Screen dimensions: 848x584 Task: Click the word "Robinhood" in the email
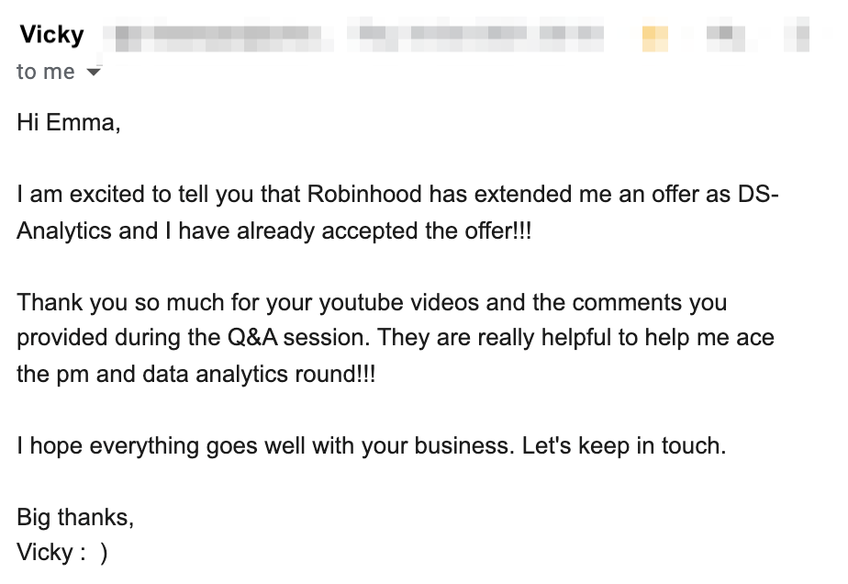tap(364, 194)
